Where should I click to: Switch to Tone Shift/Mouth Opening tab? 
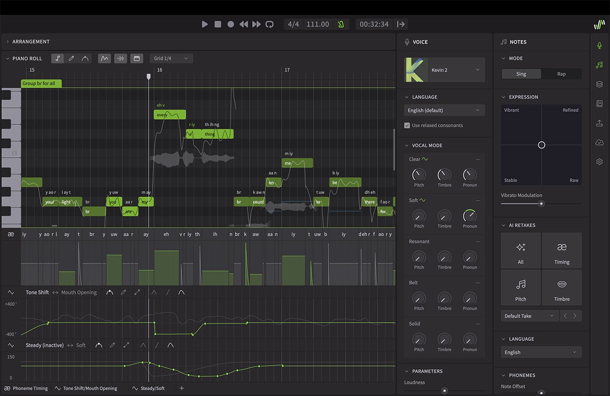[86, 388]
